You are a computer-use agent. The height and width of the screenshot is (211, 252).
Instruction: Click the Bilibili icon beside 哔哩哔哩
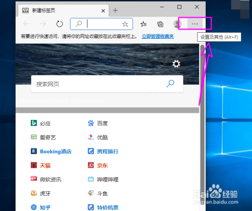pos(91,179)
